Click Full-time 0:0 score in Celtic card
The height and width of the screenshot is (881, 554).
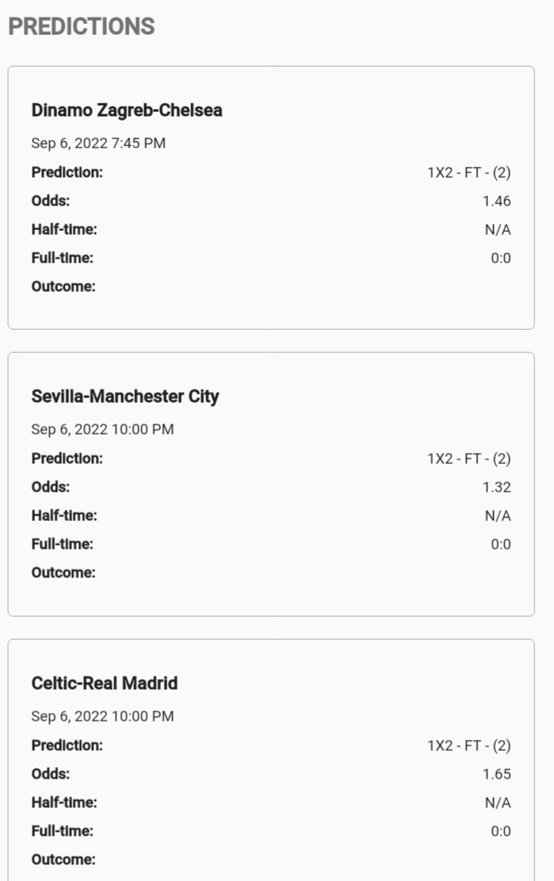coord(501,831)
